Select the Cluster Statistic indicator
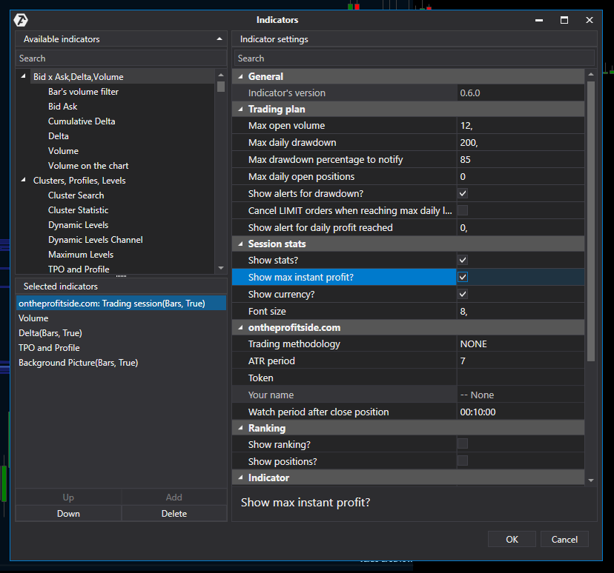This screenshot has height=573, width=614. (x=79, y=210)
